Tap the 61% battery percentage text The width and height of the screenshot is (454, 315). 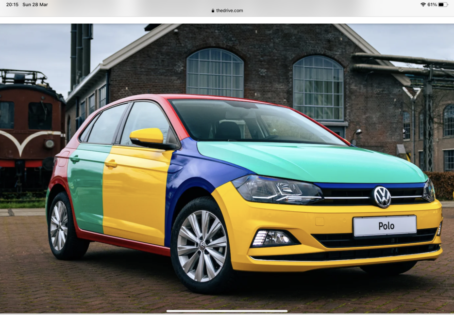pos(432,5)
